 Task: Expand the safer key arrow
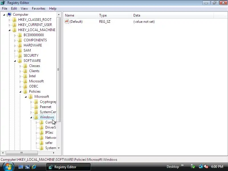36,143
